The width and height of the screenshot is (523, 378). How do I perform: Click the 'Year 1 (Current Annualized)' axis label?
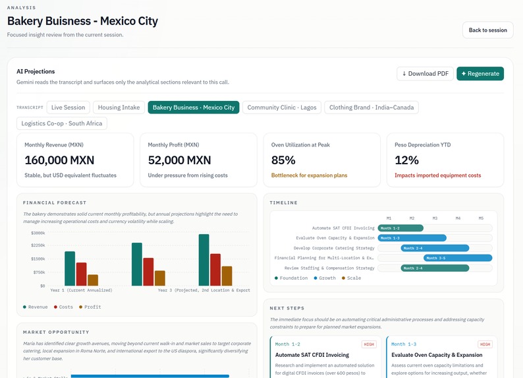[x=81, y=290]
